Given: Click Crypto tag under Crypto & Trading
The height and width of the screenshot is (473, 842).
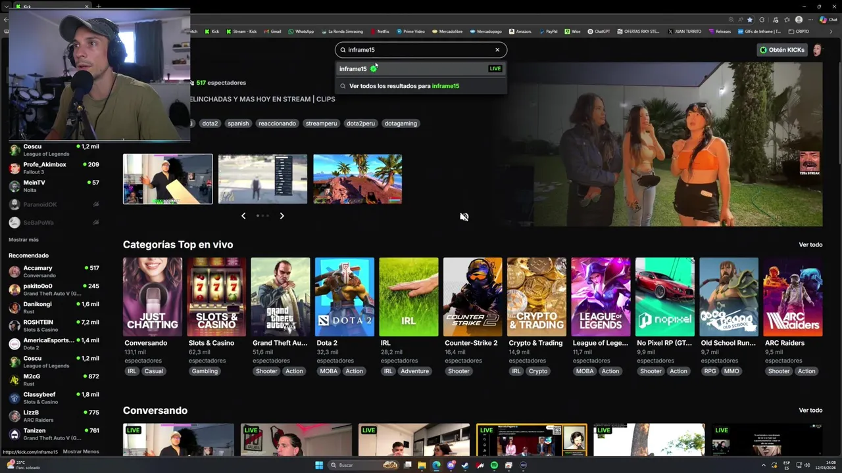Looking at the screenshot, I should 538,371.
